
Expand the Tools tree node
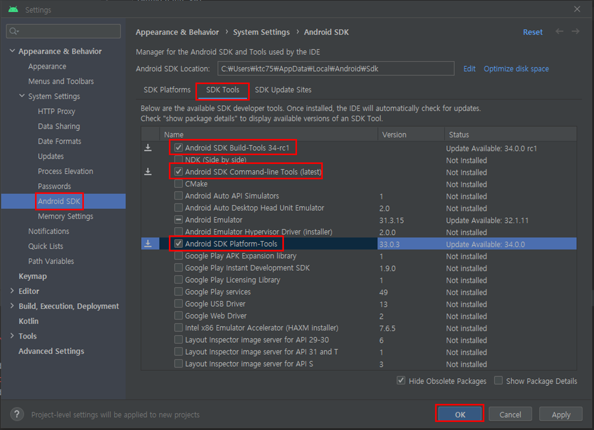(12, 336)
